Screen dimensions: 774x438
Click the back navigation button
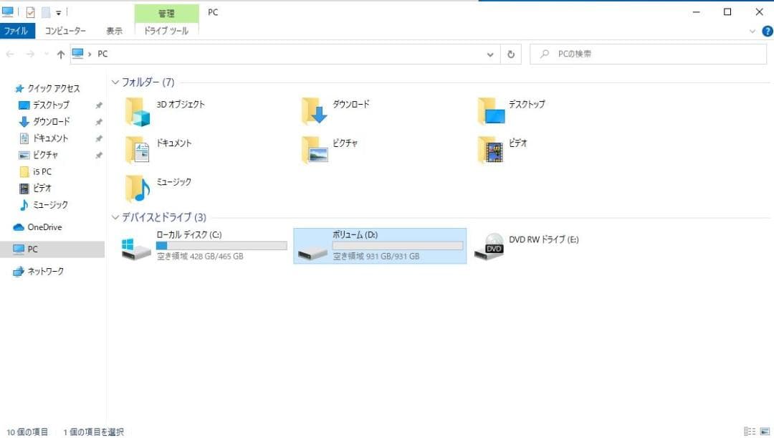pyautogui.click(x=10, y=54)
